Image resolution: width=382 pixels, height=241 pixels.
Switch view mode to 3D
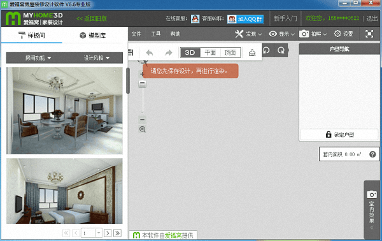coord(190,52)
